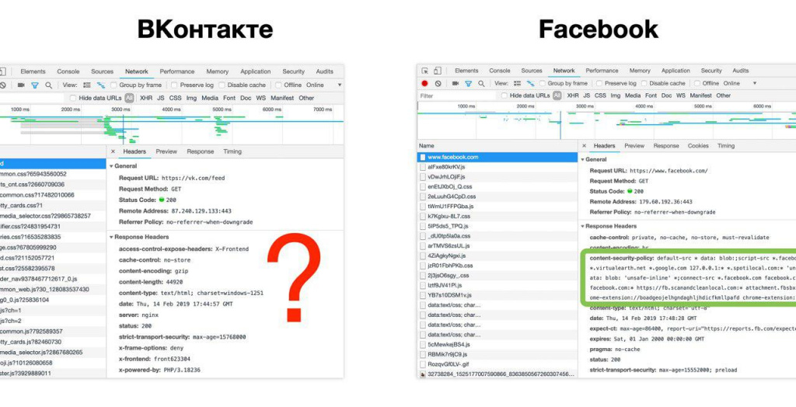Screen dimensions: 796x407
Task: Check Disable cache in Facebook DevTools
Action: coord(644,83)
